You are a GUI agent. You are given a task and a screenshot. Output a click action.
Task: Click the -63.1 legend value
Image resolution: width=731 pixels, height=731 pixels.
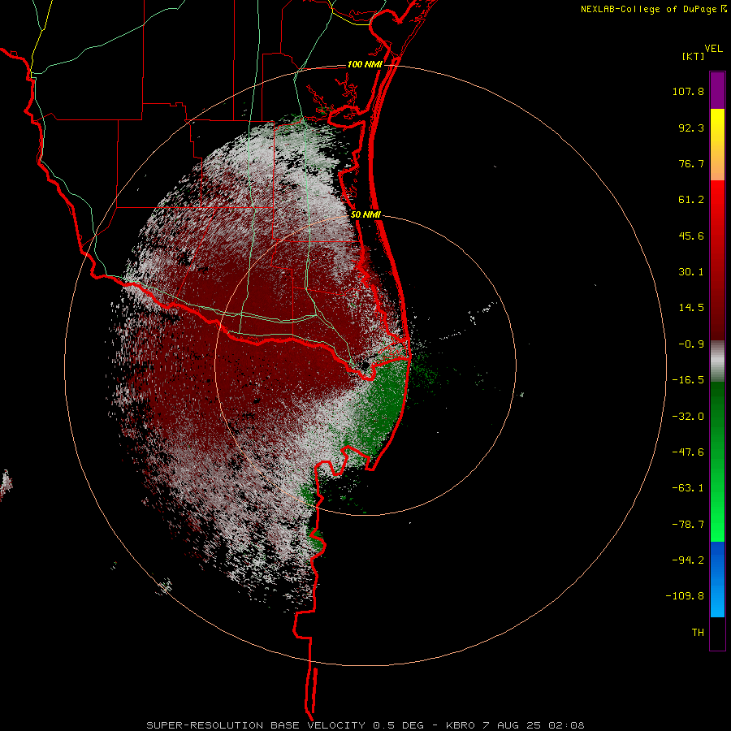688,488
